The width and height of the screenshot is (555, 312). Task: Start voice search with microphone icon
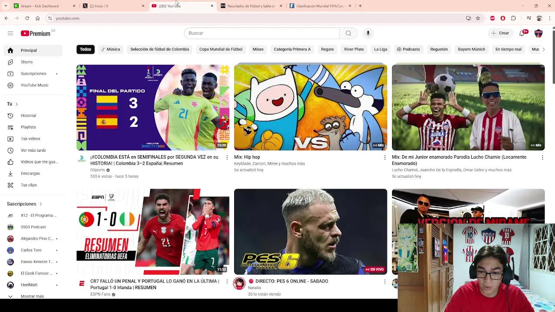click(x=368, y=33)
